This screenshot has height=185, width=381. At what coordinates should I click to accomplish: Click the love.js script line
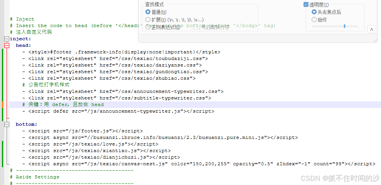click(x=90, y=144)
